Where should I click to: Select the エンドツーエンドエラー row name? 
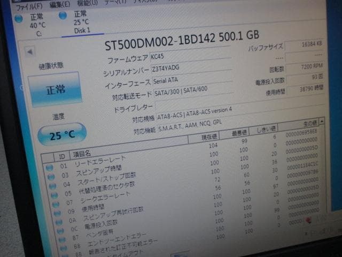tap(117, 239)
